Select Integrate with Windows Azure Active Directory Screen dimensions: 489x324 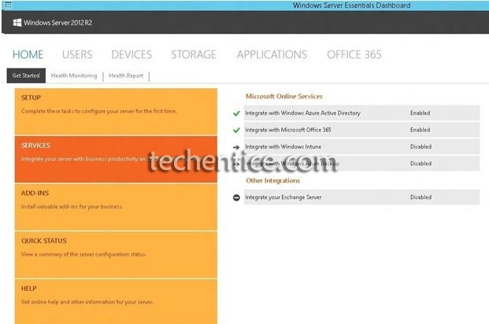[361, 113]
